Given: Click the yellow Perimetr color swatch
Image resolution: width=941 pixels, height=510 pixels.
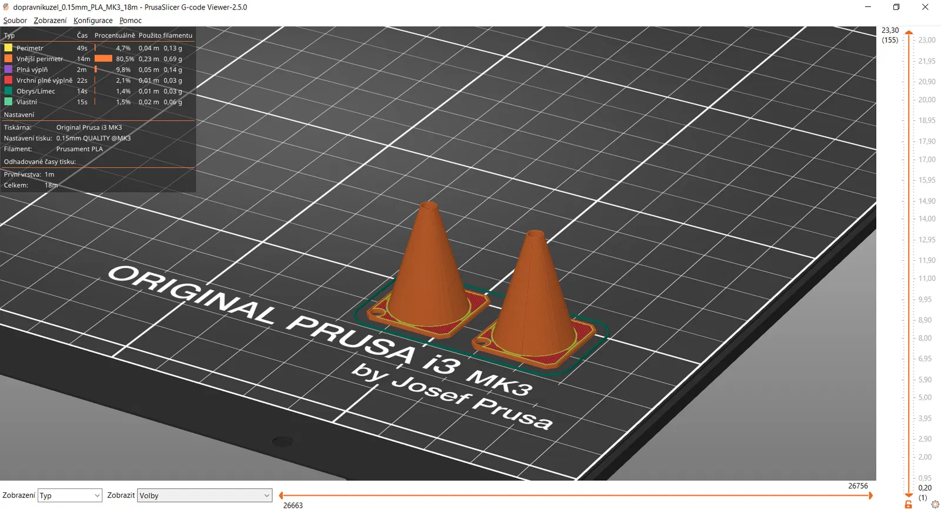Looking at the screenshot, I should (8, 48).
